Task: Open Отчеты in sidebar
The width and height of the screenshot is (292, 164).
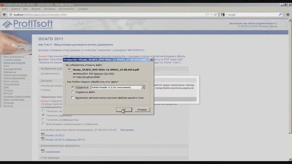Action: click(x=8, y=91)
